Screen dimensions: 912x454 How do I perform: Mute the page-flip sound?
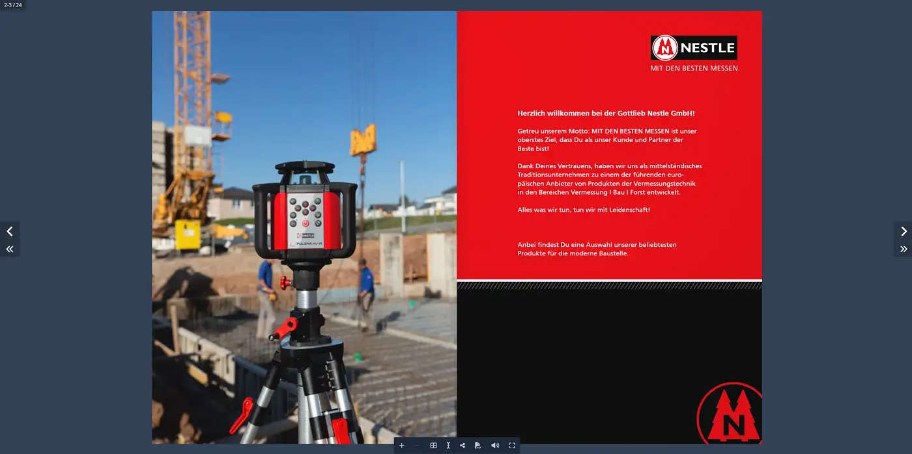[495, 446]
